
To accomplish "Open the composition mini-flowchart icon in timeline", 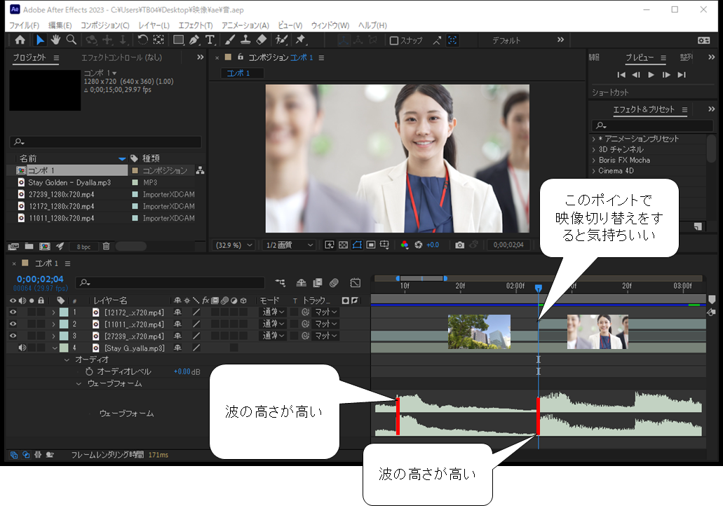I will [x=280, y=283].
